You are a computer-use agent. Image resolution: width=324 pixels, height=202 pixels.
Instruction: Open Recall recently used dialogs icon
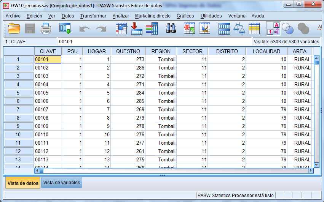click(x=65, y=28)
